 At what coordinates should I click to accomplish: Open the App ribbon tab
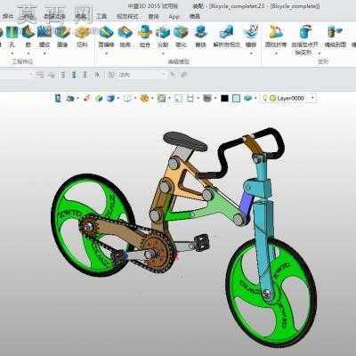click(x=174, y=17)
